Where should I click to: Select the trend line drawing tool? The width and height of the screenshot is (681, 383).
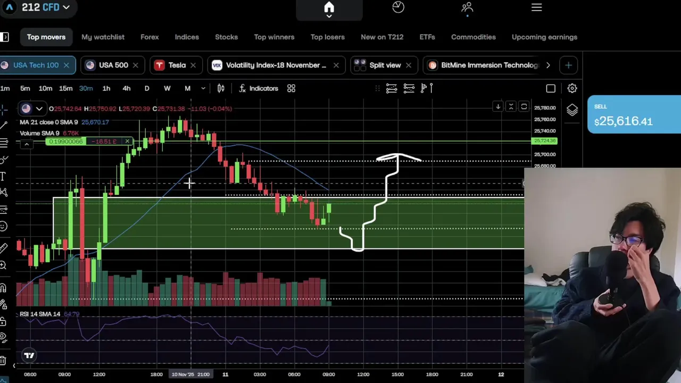click(x=3, y=126)
